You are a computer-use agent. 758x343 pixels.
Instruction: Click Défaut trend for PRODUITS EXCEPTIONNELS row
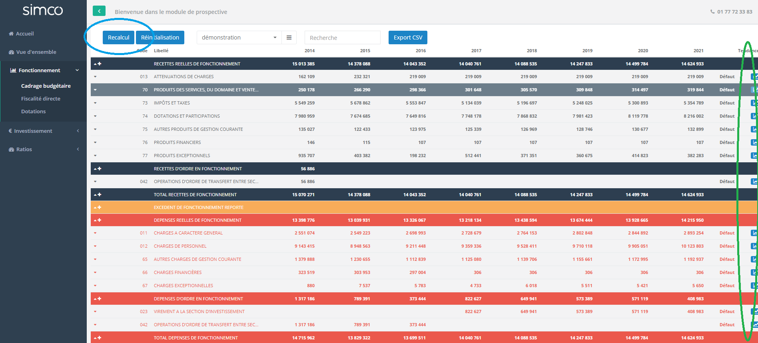point(727,156)
